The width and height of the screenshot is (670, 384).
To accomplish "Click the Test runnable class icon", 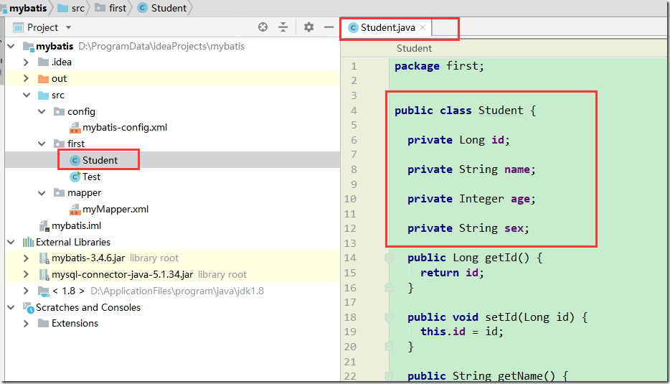I will pyautogui.click(x=75, y=176).
